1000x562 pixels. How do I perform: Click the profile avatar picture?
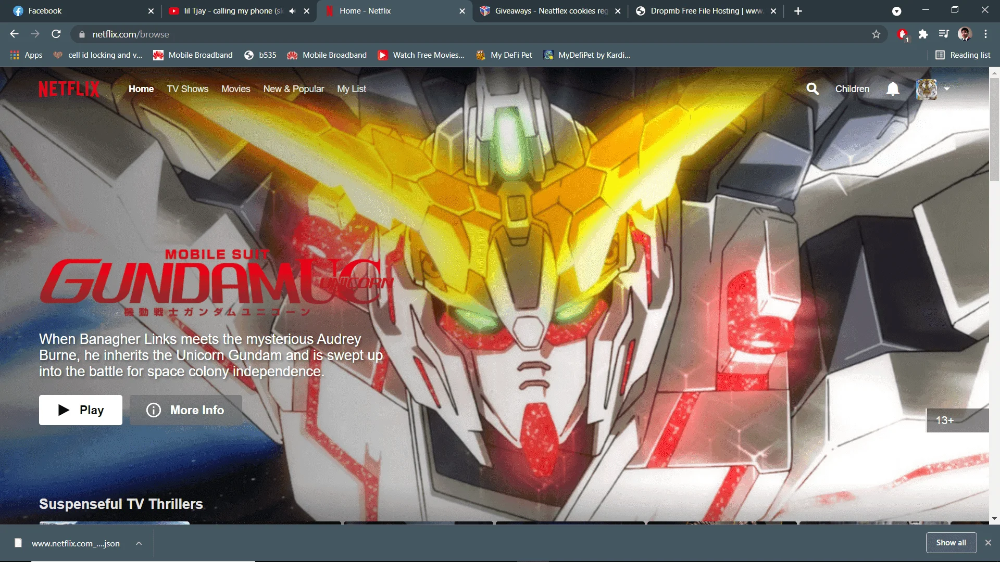927,89
